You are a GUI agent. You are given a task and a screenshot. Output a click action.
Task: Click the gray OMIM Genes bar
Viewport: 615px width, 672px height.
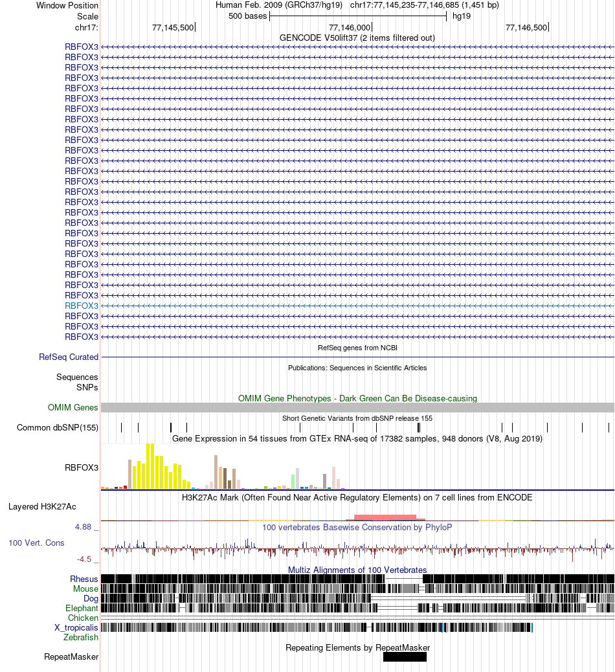(x=357, y=408)
